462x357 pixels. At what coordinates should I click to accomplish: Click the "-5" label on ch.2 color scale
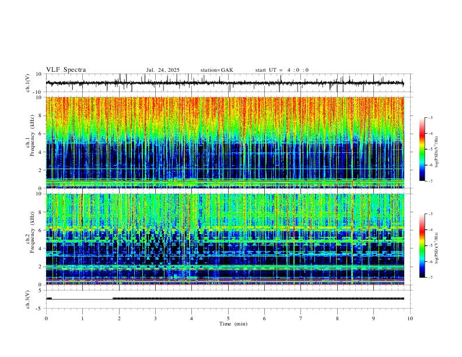pyautogui.click(x=430, y=246)
